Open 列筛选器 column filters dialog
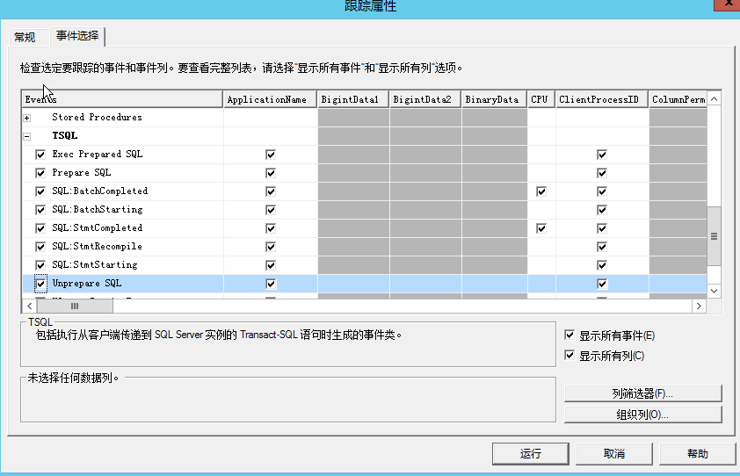This screenshot has height=476, width=740. pyautogui.click(x=642, y=393)
